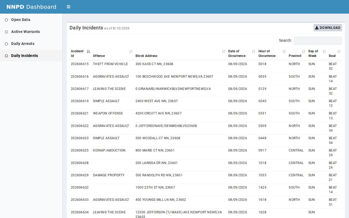349x218 pixels.
Task: Click Date of Occurrence sort arrows
Action: (x=254, y=51)
